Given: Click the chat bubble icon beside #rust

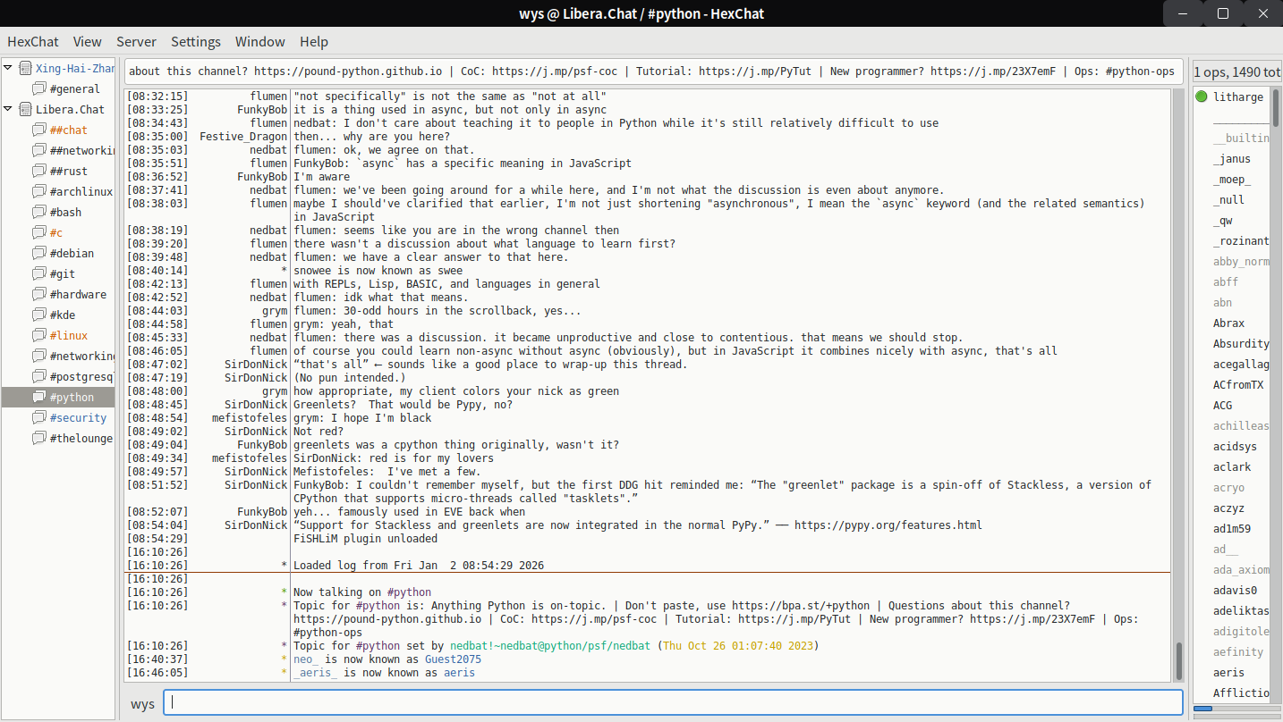Looking at the screenshot, I should (39, 172).
